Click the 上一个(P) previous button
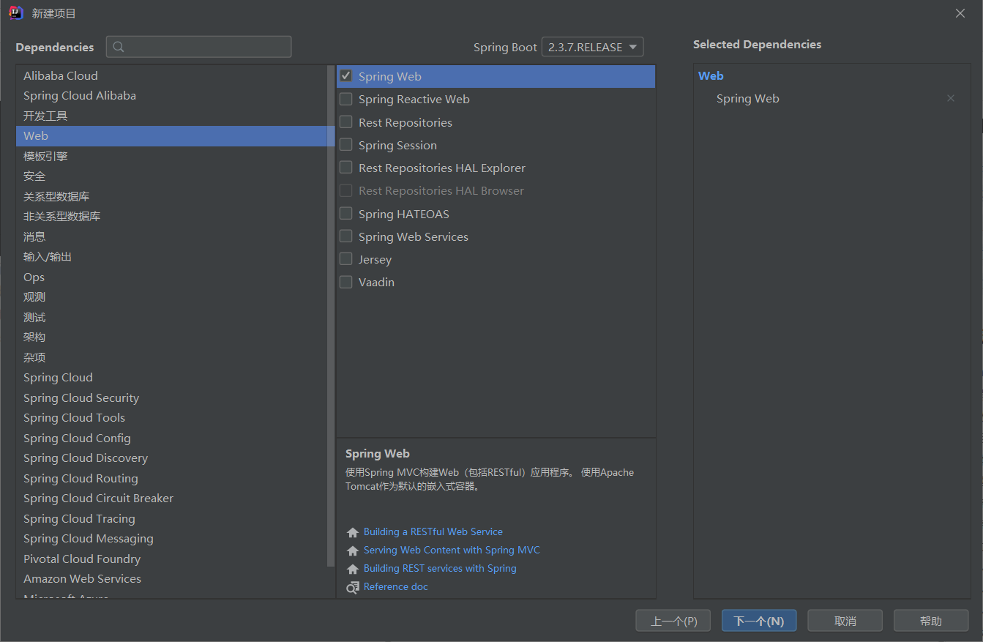983x642 pixels. pyautogui.click(x=673, y=621)
